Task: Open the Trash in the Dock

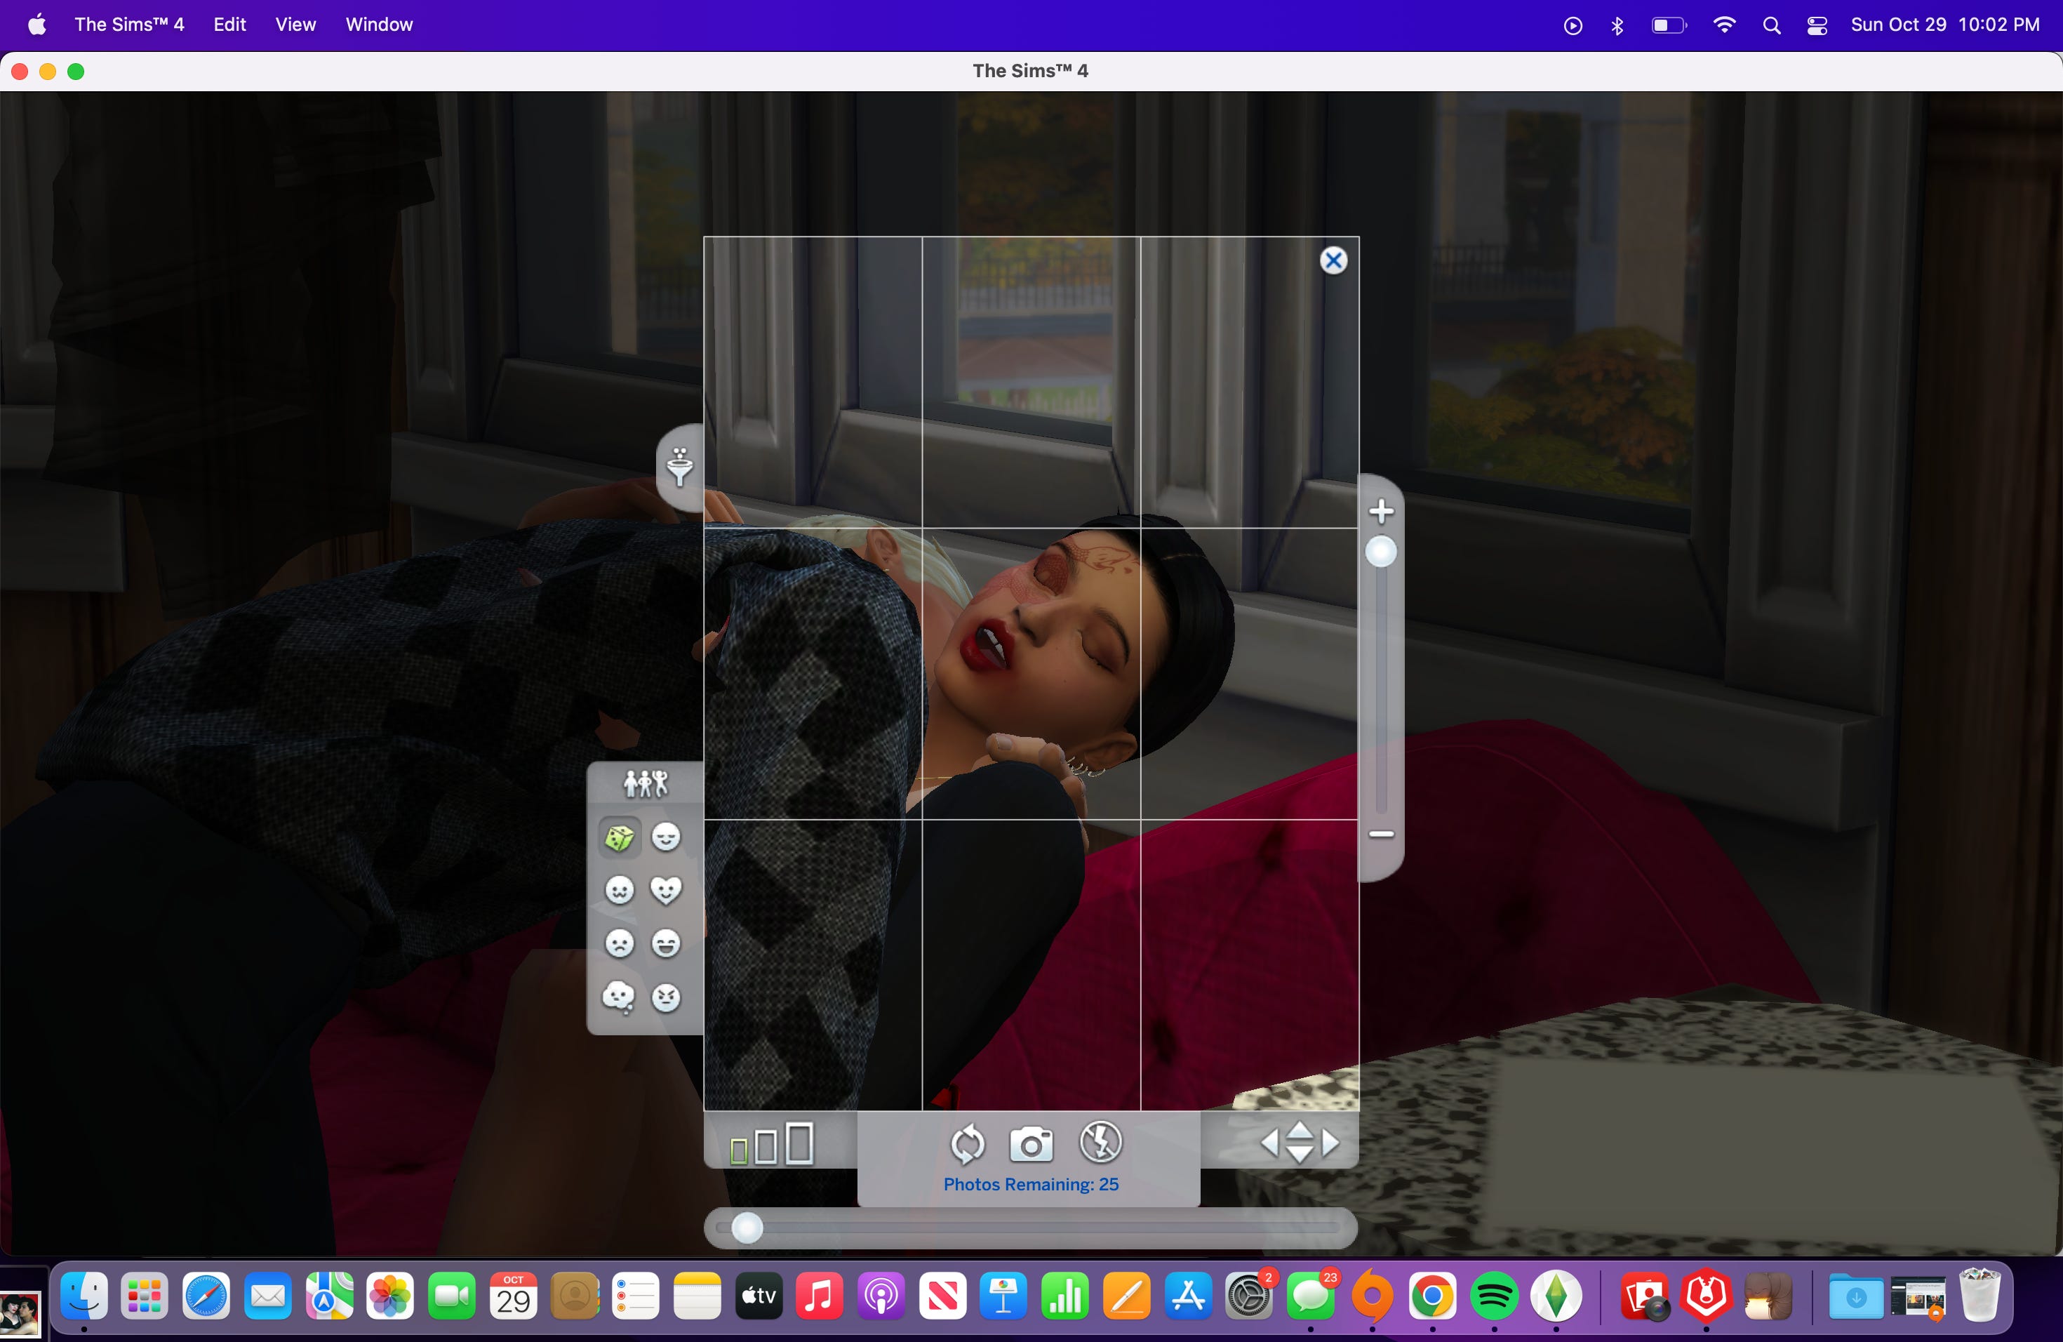Action: (x=1979, y=1296)
